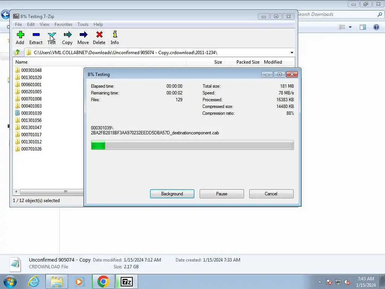Select folder 000601001
Screen dimensions: 385x289
point(31,85)
